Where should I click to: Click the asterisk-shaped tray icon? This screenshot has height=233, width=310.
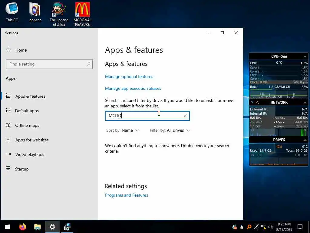pyautogui.click(x=256, y=227)
